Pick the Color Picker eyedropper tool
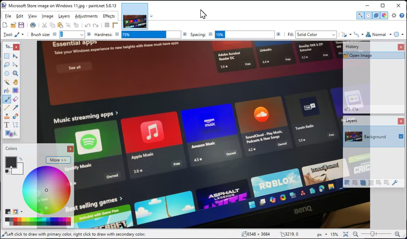407x239 pixels. (x=15, y=108)
